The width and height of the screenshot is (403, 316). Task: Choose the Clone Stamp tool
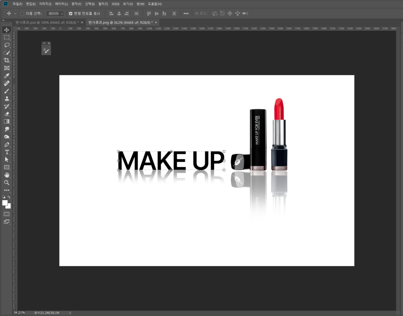coord(7,99)
